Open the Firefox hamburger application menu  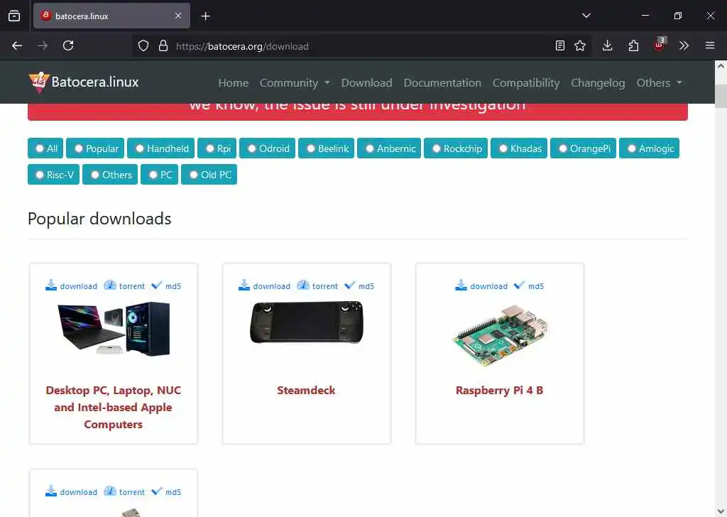(x=710, y=45)
